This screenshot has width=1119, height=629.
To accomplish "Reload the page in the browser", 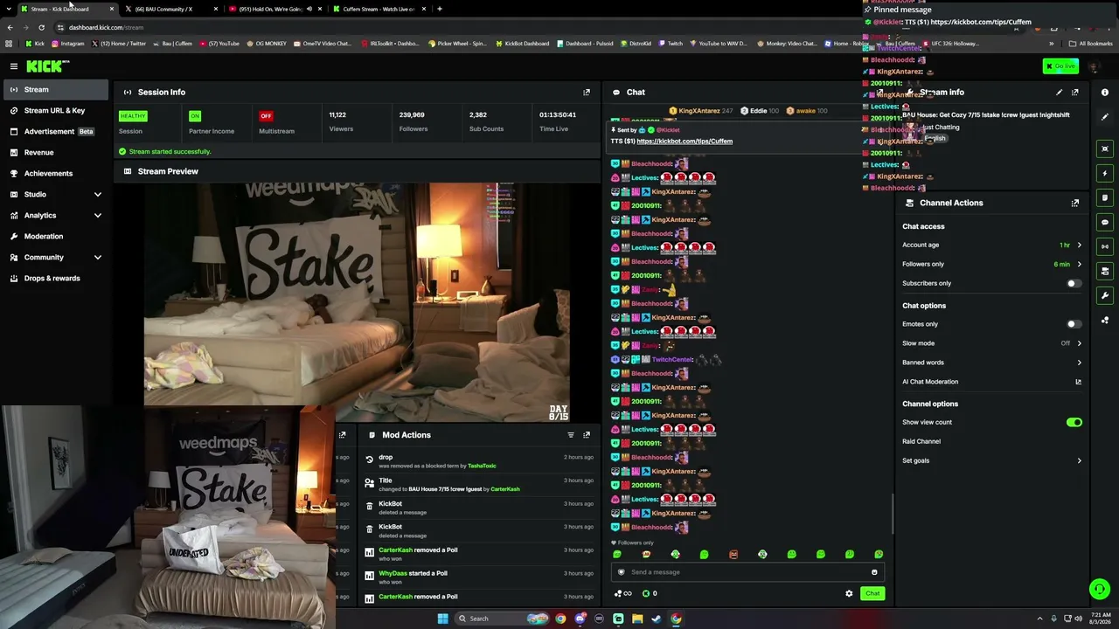I will (41, 27).
